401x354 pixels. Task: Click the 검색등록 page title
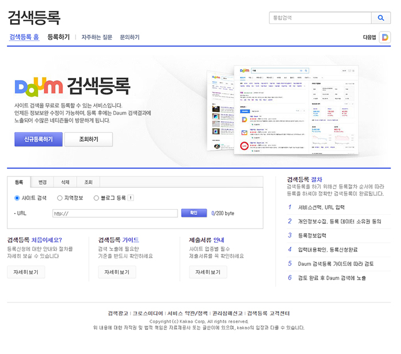pos(34,18)
